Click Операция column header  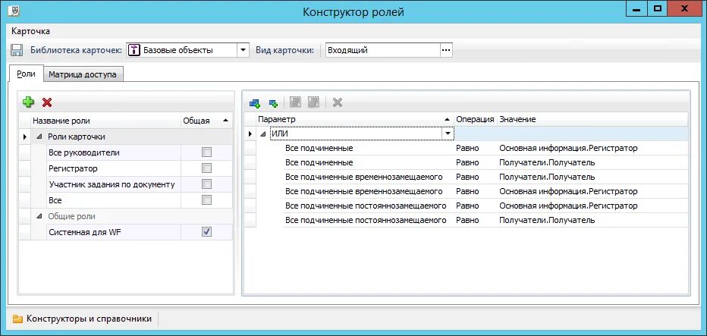[x=475, y=120]
